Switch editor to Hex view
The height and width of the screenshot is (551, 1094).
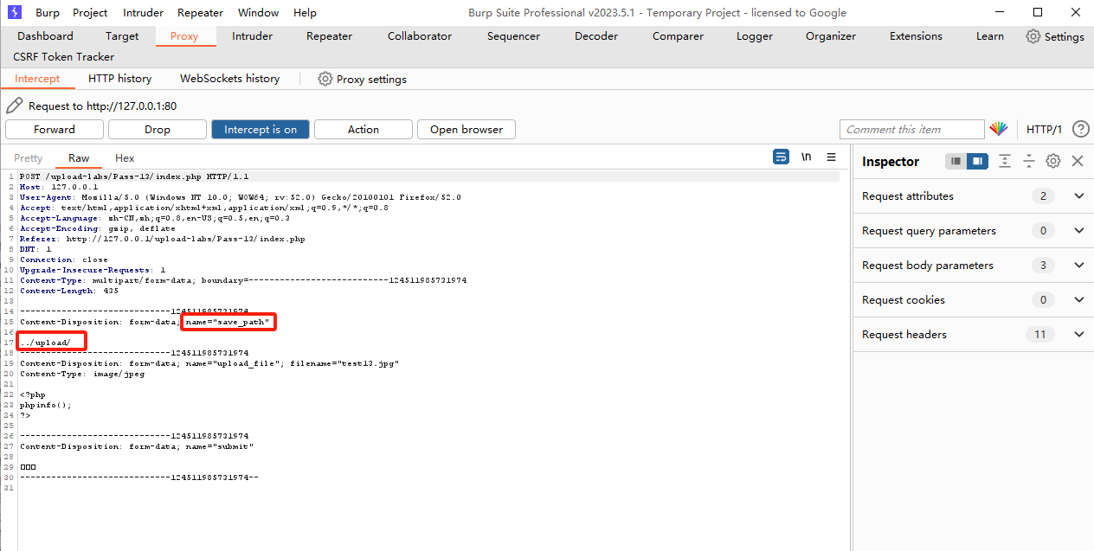pos(125,158)
